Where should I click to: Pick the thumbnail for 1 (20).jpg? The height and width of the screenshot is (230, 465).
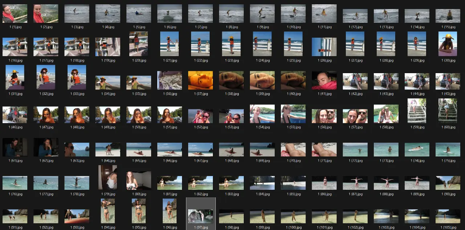pos(138,44)
